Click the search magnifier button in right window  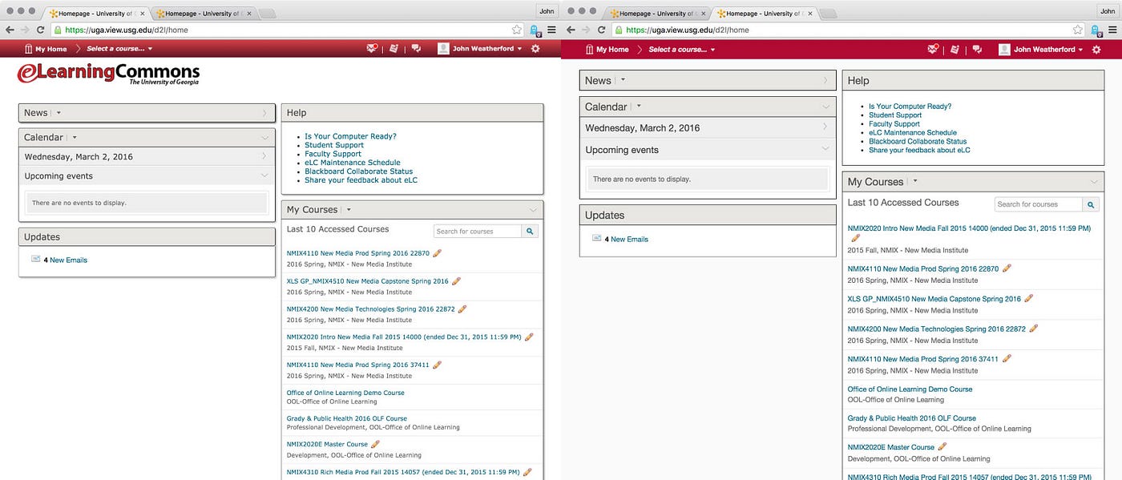[x=1091, y=204]
